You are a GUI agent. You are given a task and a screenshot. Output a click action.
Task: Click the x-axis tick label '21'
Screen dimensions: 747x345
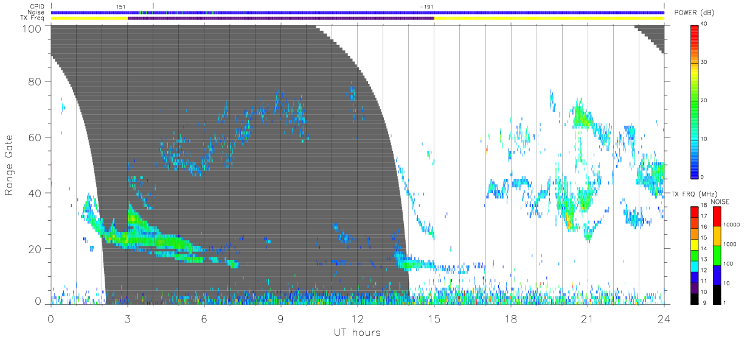pyautogui.click(x=587, y=319)
